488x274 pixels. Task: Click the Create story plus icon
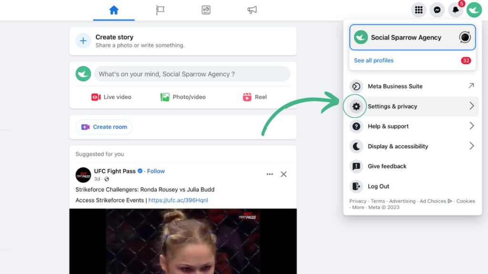click(83, 41)
